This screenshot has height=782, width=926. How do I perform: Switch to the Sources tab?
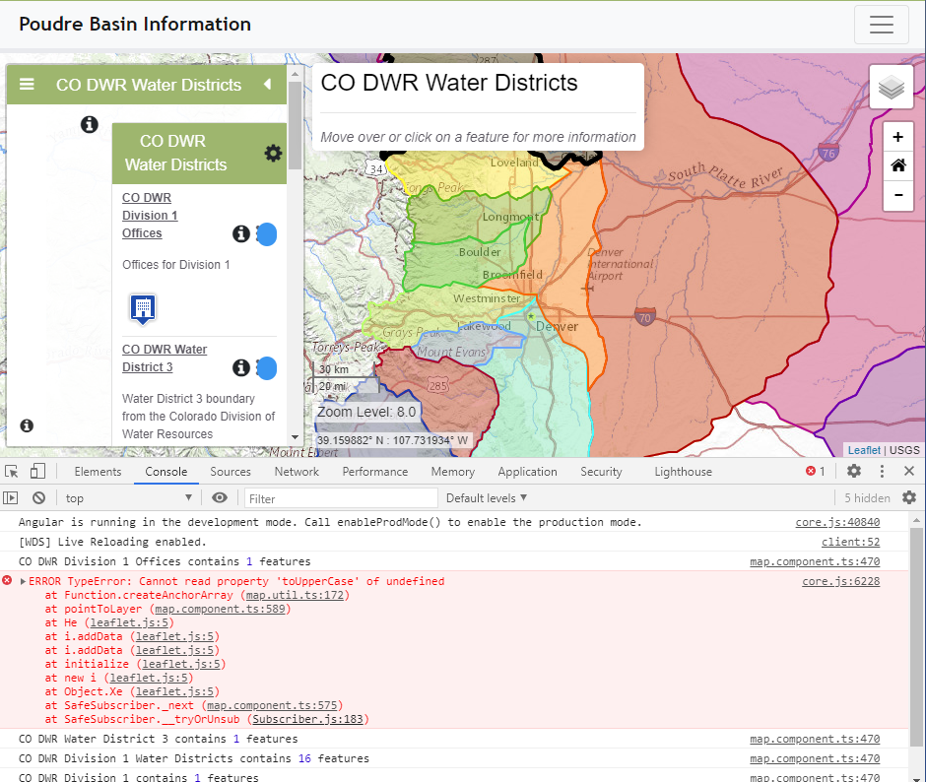[230, 471]
